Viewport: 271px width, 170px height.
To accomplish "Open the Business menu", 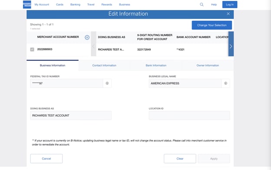I will 125,4.
